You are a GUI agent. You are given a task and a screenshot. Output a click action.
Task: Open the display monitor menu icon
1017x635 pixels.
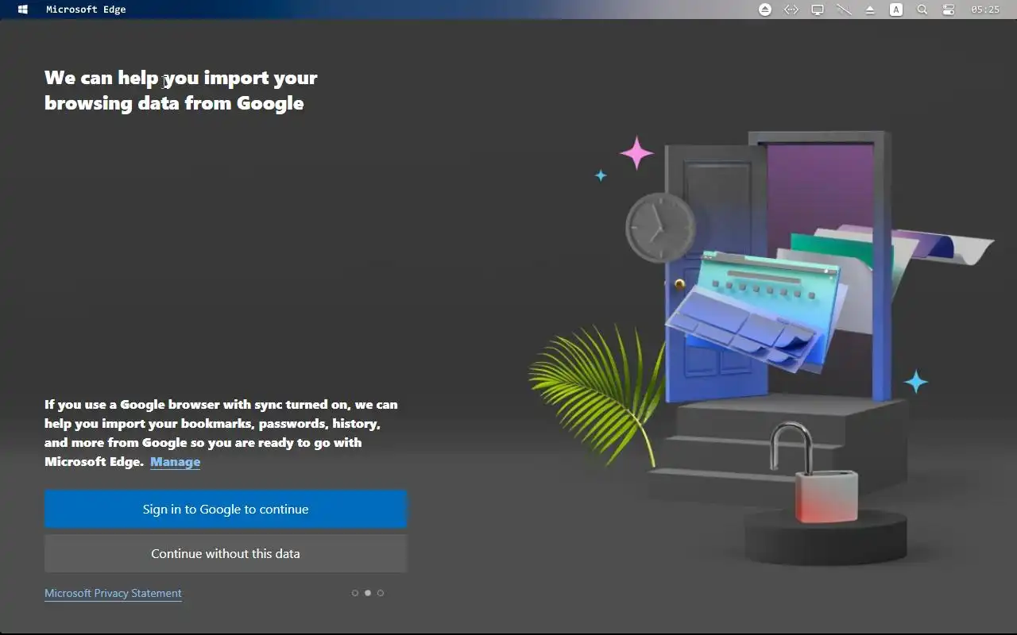[817, 10]
